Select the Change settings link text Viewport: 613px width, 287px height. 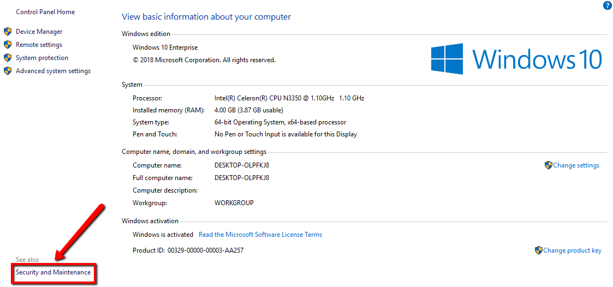[x=576, y=165]
